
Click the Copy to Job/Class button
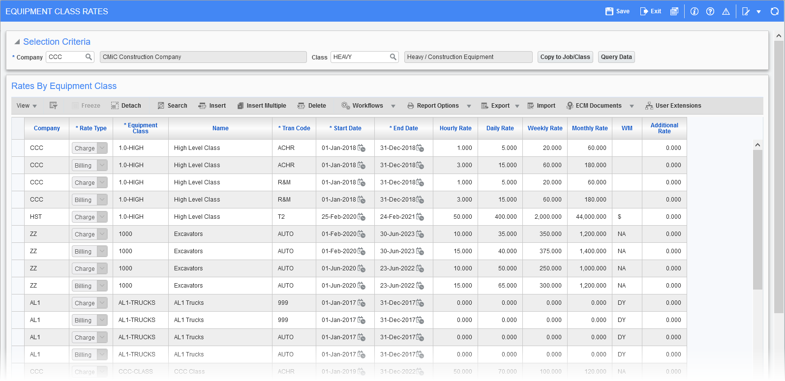(x=565, y=57)
